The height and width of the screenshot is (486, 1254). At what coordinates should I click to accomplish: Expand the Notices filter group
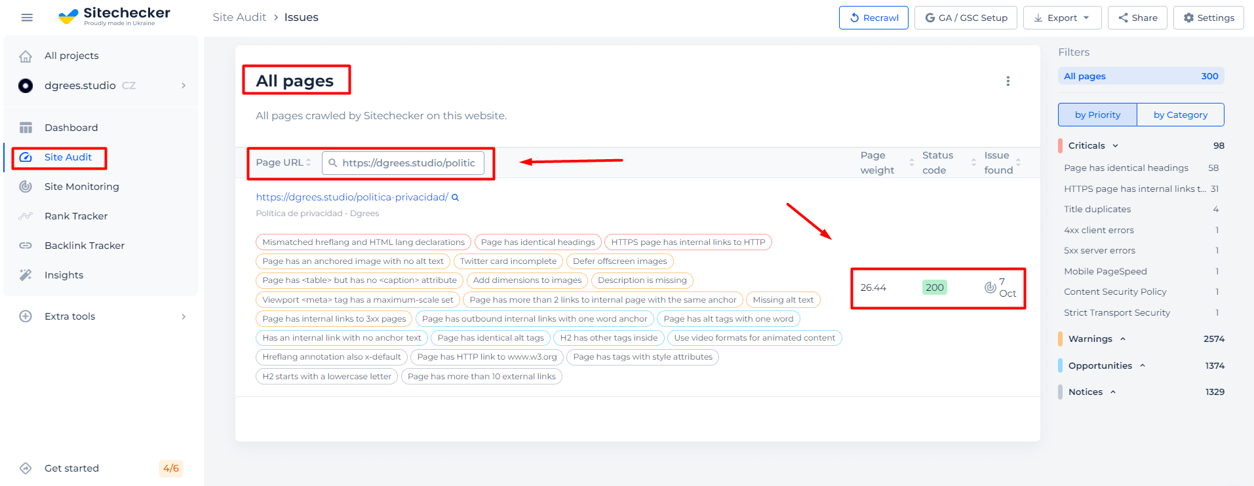pos(1113,392)
